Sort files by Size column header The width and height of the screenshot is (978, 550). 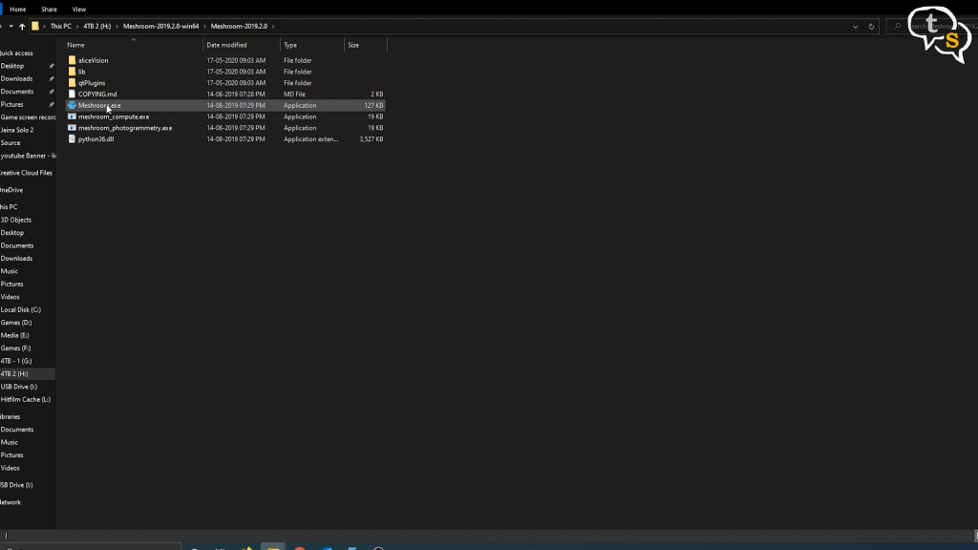tap(353, 45)
